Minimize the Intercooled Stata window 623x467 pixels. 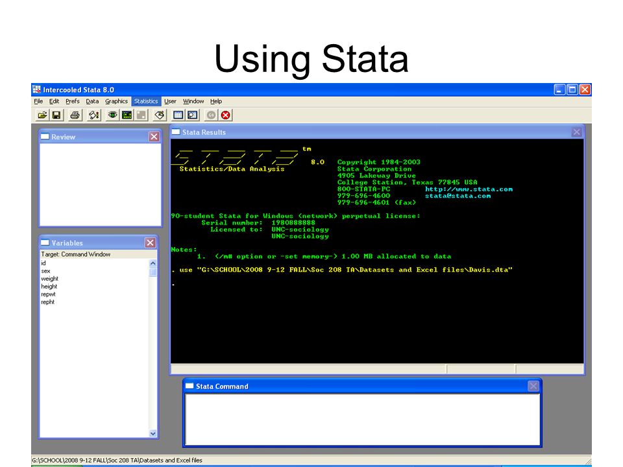coord(559,90)
